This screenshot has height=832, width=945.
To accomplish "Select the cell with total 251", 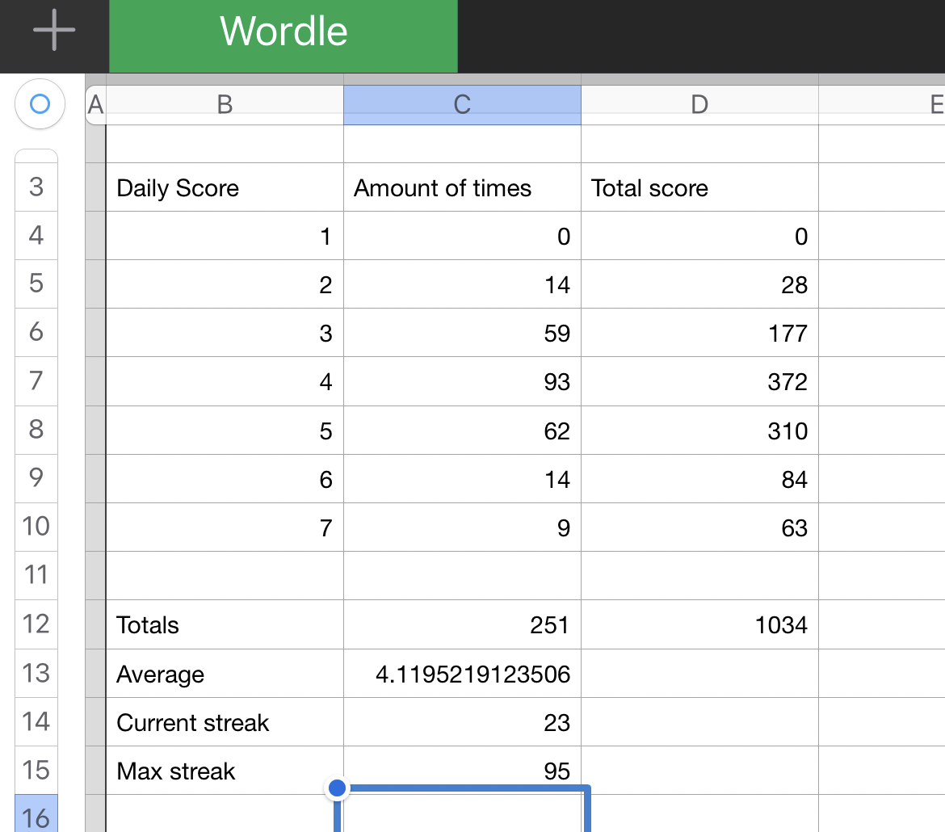I will click(x=462, y=624).
